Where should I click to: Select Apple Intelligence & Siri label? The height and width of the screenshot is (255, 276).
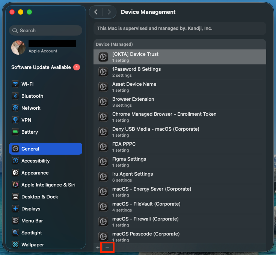point(48,185)
